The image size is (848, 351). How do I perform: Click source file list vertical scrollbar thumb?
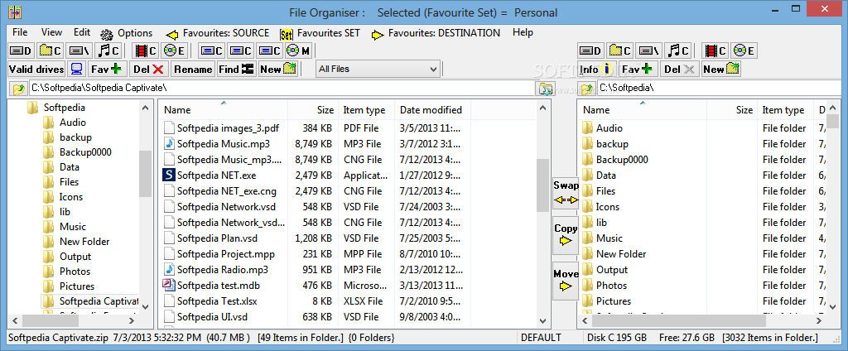(542, 185)
